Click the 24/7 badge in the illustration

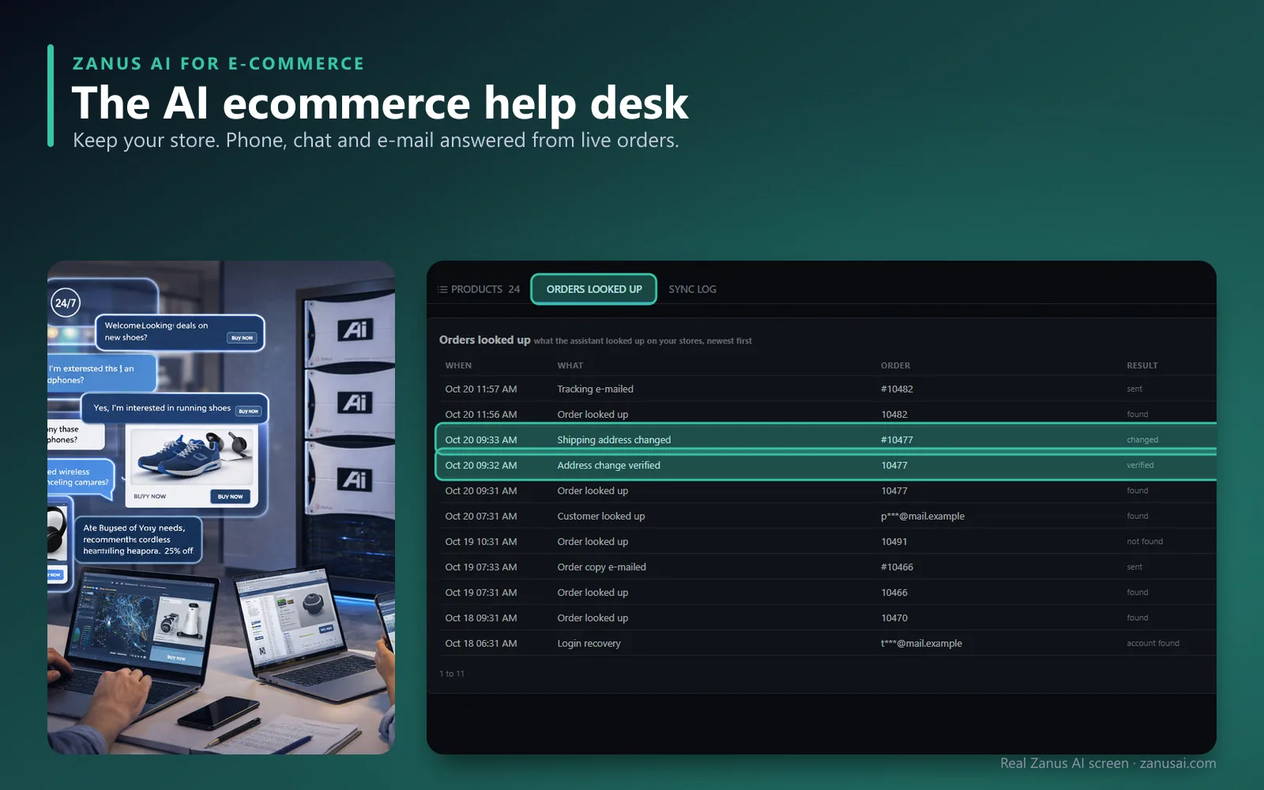click(x=66, y=303)
